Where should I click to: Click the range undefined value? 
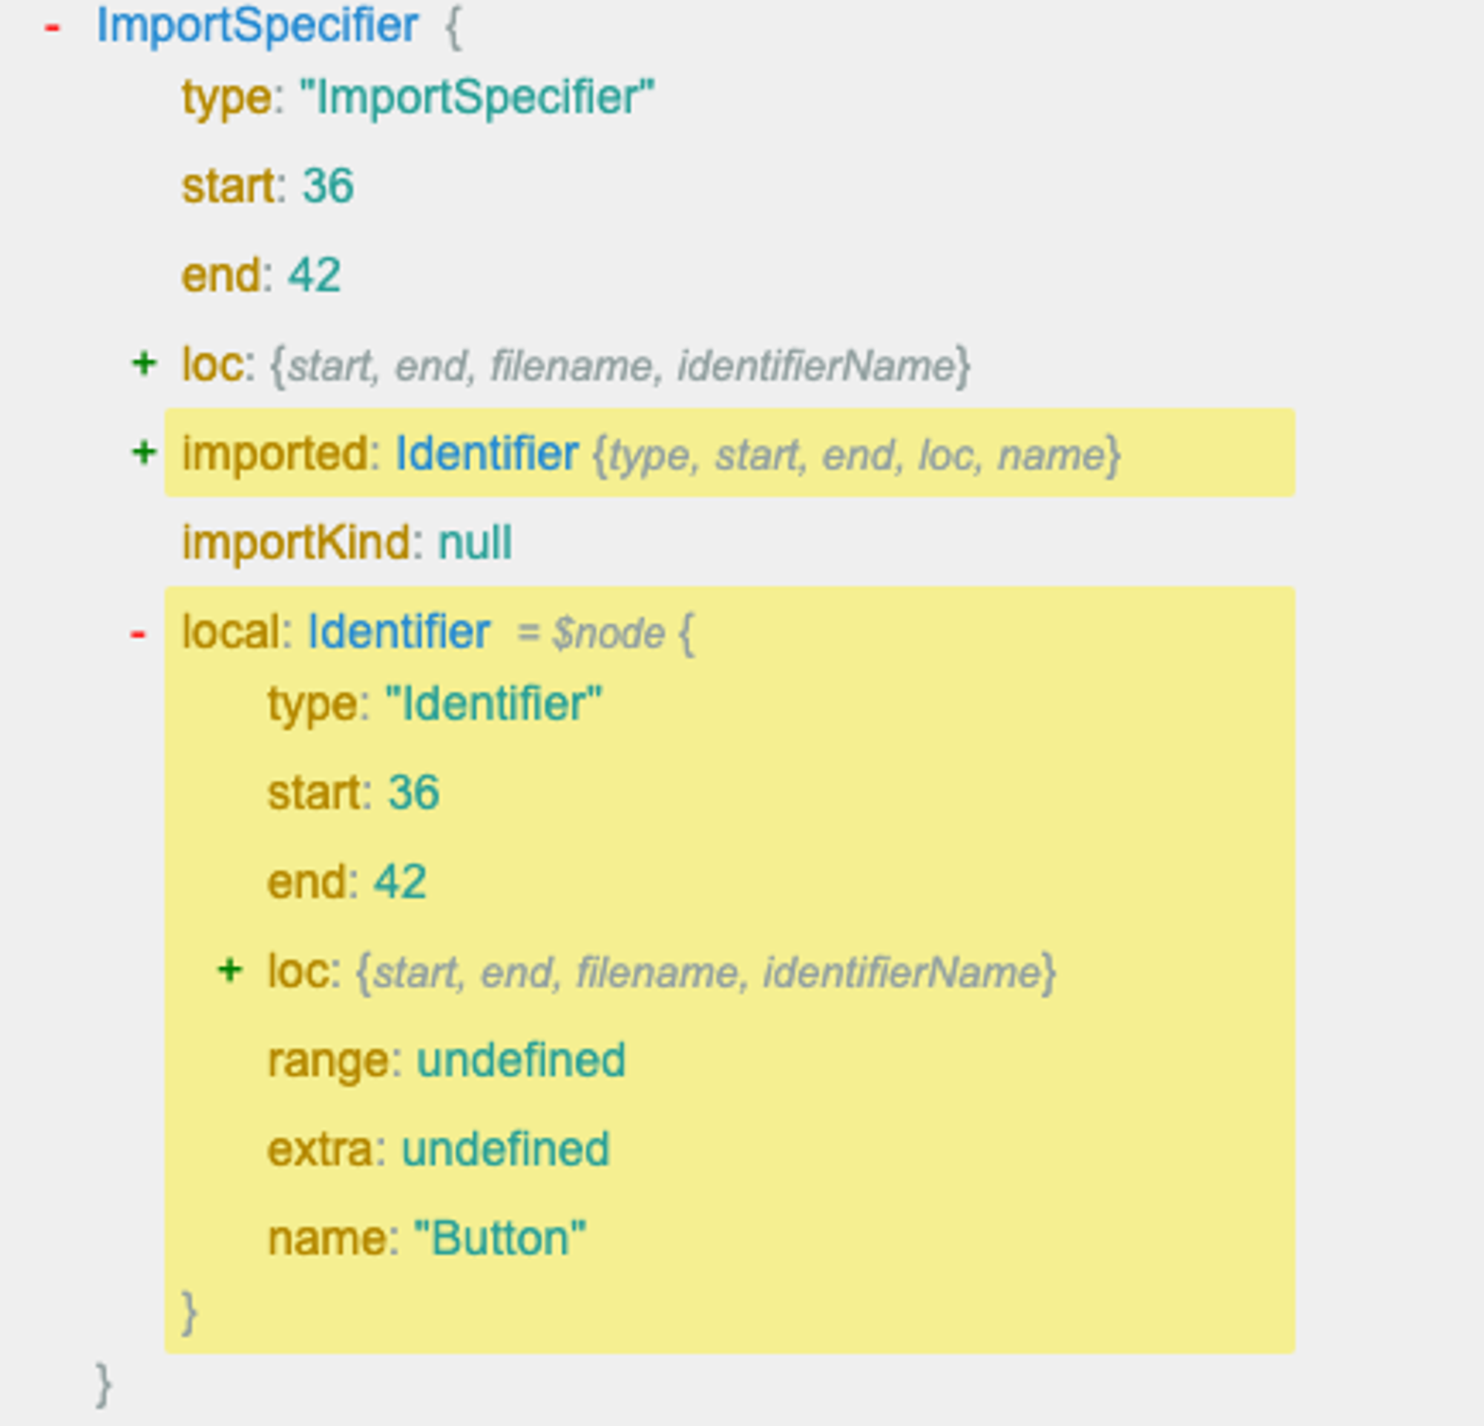pos(521,1060)
